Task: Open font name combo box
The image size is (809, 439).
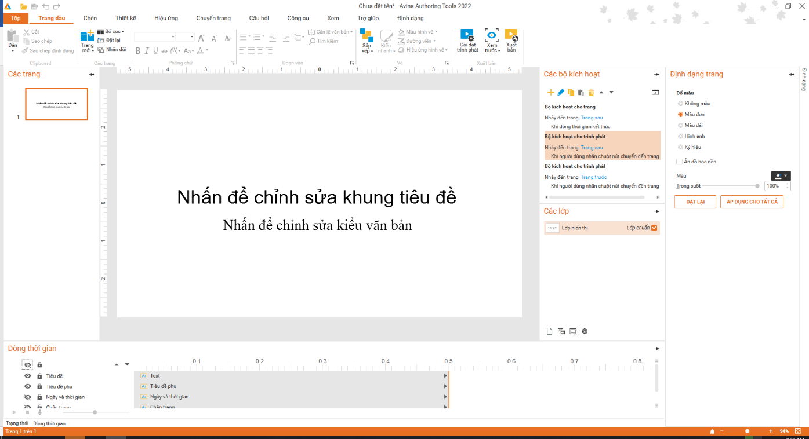Action: (155, 37)
